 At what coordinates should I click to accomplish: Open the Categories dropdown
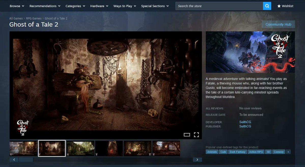75,6
